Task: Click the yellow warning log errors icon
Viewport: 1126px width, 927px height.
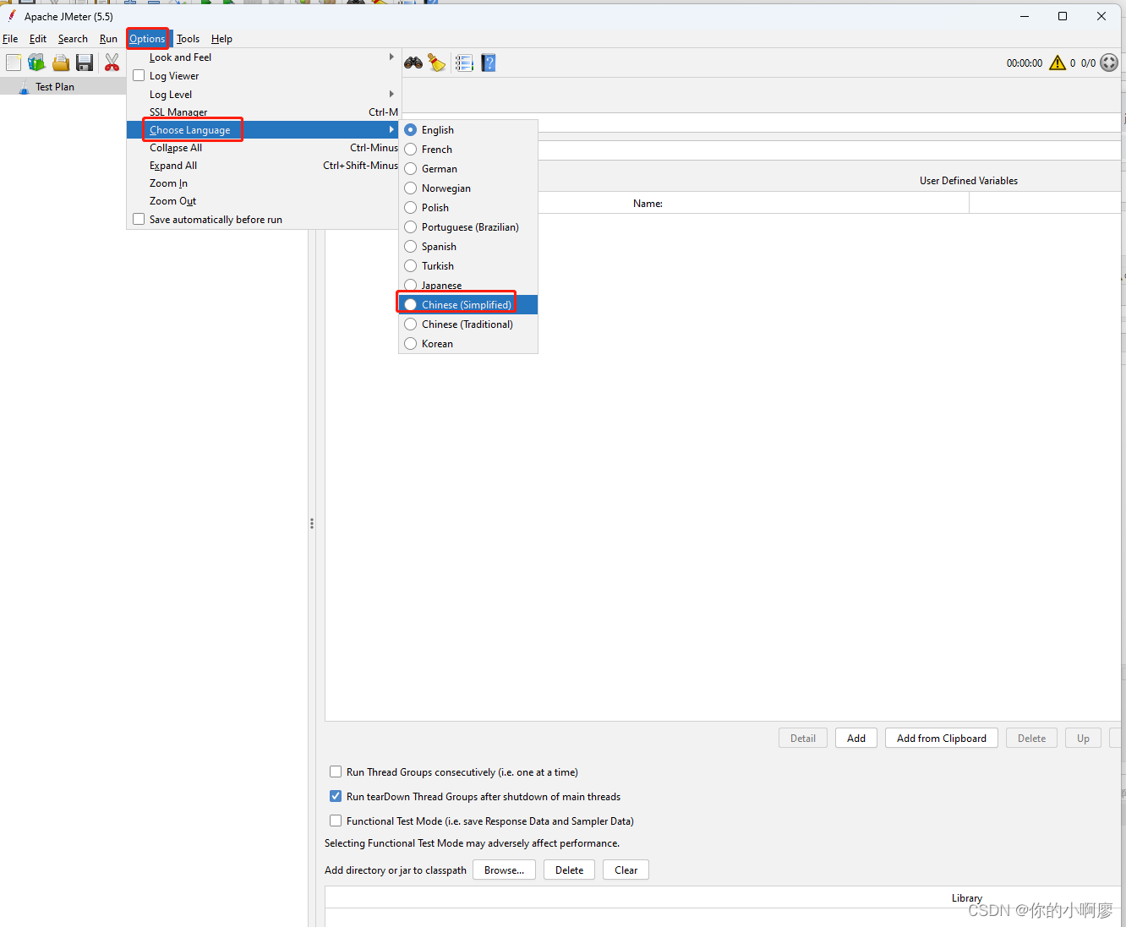Action: click(1058, 63)
